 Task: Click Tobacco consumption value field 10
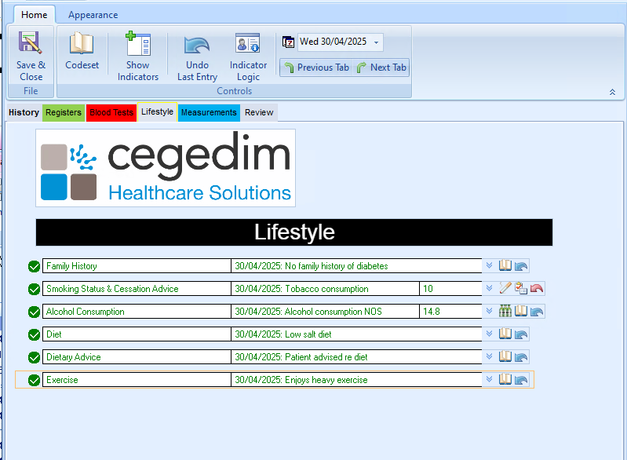[x=450, y=288]
